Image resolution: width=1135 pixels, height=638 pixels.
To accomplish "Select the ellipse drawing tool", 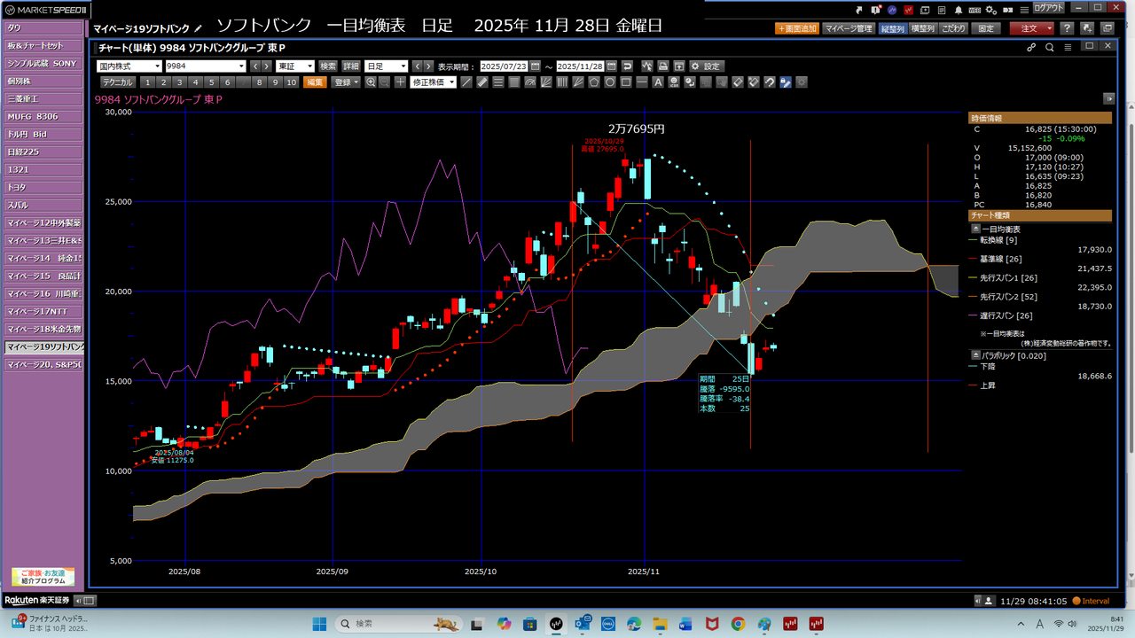I will click(x=610, y=82).
